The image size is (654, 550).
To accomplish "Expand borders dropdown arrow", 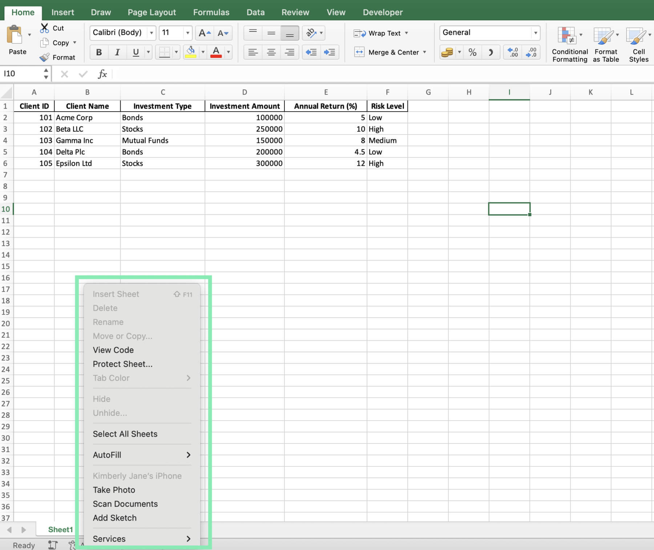I will [x=176, y=52].
